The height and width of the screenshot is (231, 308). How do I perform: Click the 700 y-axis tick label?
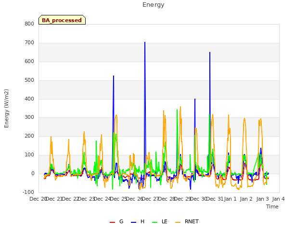(29, 43)
